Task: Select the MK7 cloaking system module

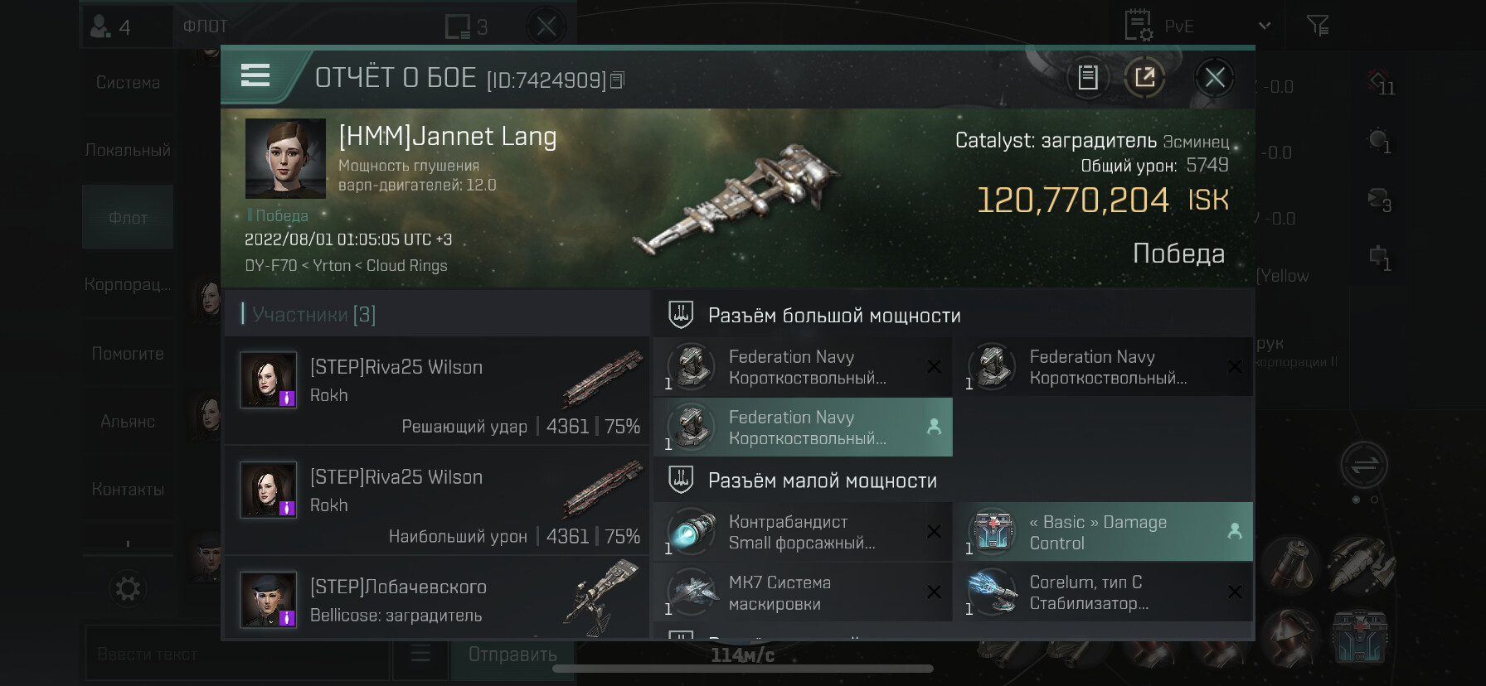Action: pos(803,593)
